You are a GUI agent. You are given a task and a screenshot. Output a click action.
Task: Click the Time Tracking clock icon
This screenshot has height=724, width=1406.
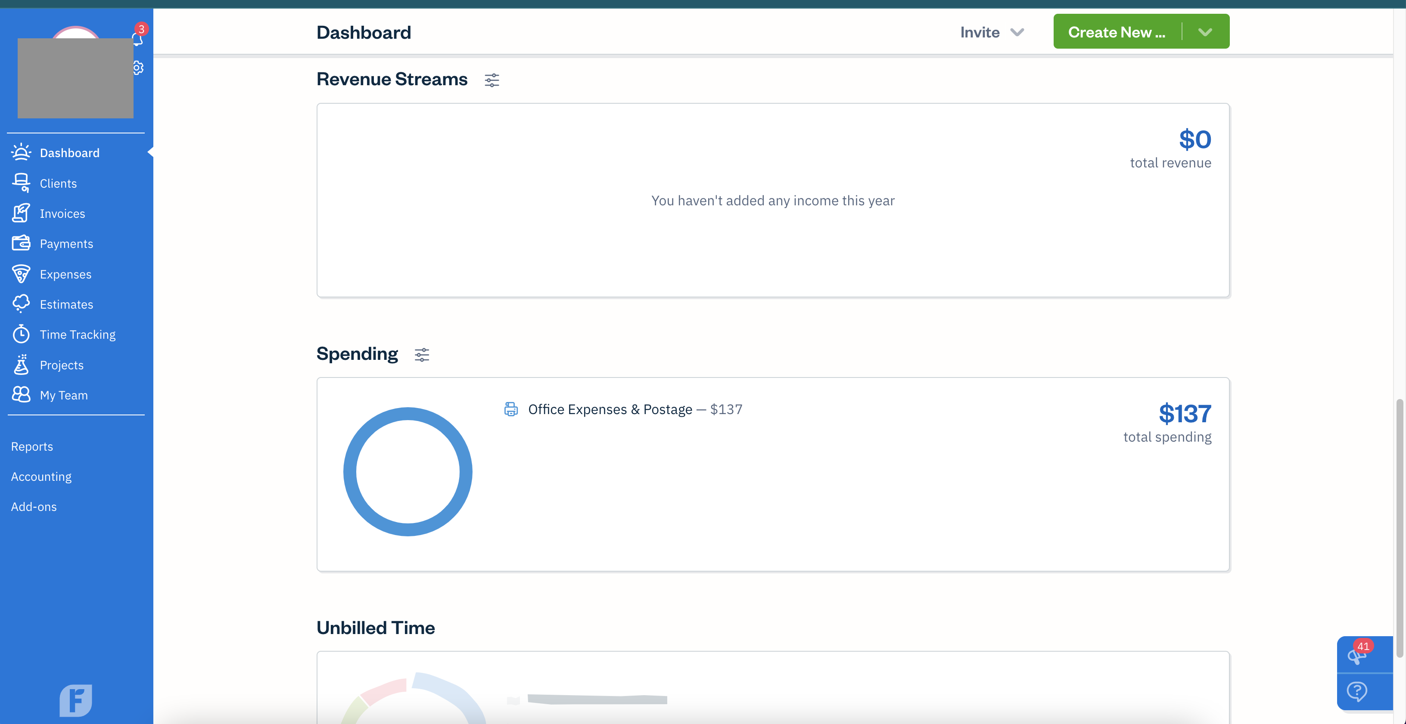coord(21,334)
